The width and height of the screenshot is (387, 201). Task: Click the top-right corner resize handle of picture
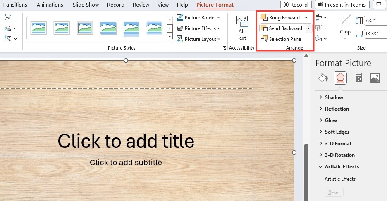coord(294,60)
